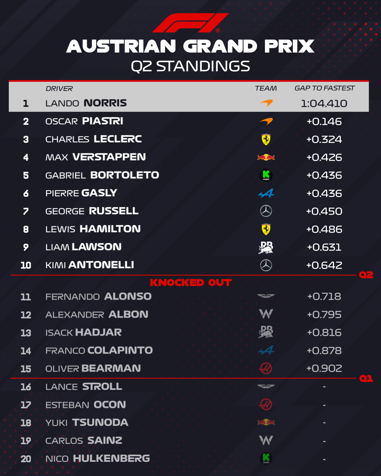Click Oscar Piastri's driver name
This screenshot has width=381, height=476.
click(84, 121)
